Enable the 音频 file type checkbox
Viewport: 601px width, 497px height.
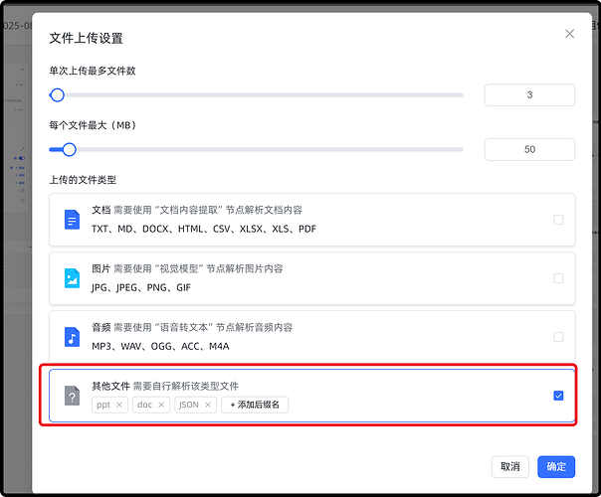[558, 337]
